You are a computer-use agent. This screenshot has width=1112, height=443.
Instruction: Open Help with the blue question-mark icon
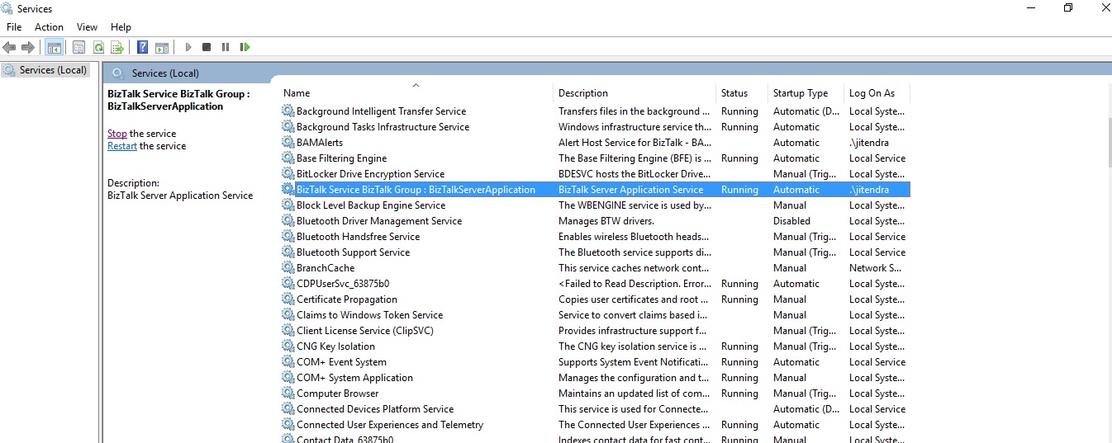pyautogui.click(x=143, y=47)
